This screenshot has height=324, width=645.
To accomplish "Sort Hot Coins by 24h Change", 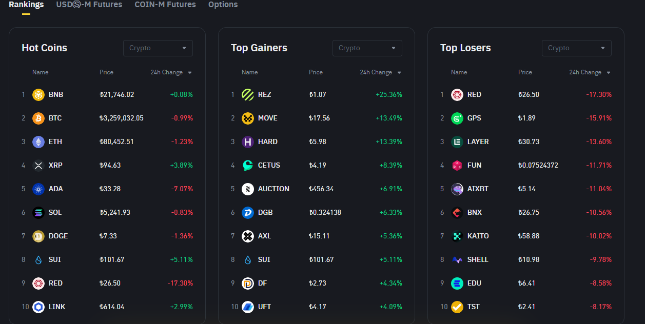I will (x=171, y=73).
